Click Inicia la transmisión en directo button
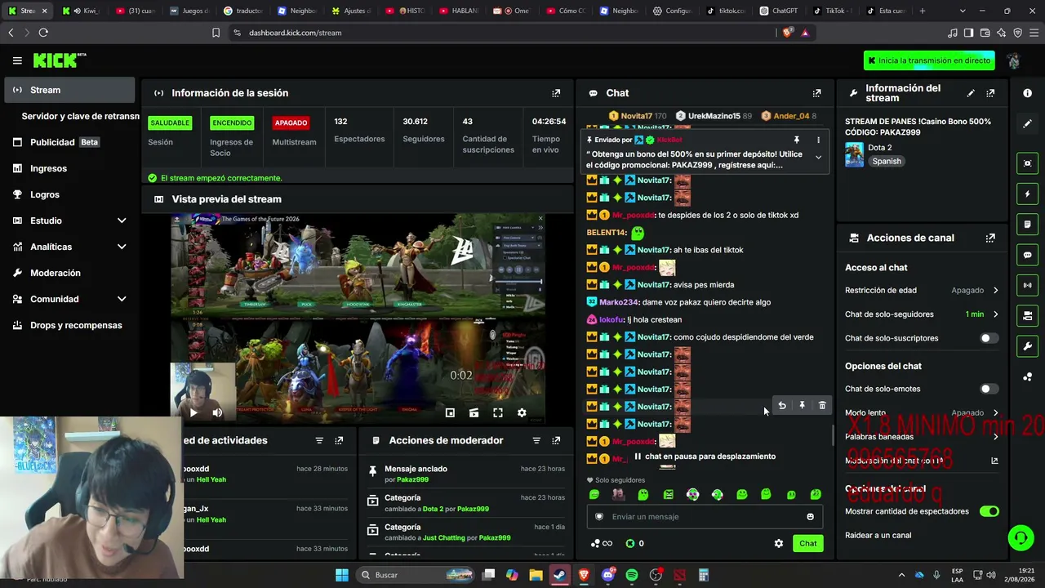This screenshot has width=1045, height=588. [x=929, y=60]
